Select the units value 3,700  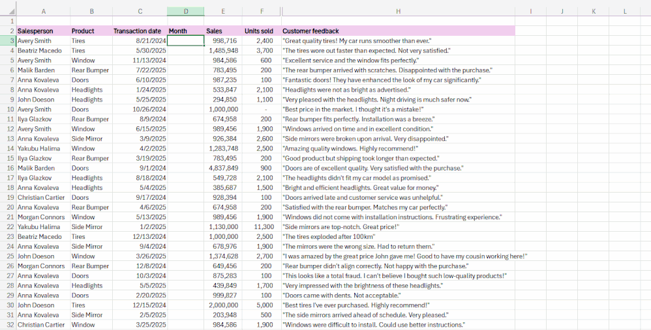point(262,51)
